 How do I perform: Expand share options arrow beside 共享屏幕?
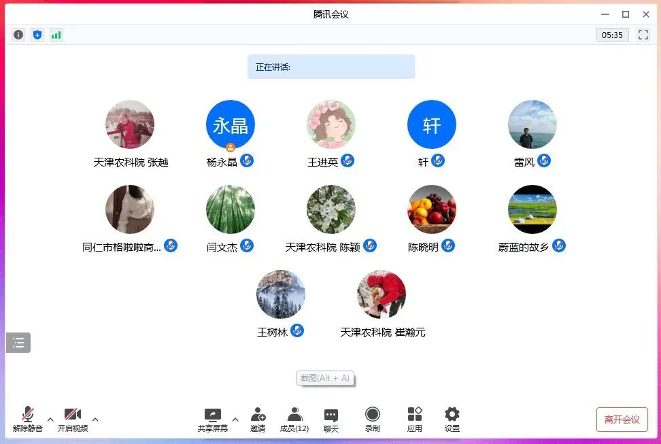(235, 419)
